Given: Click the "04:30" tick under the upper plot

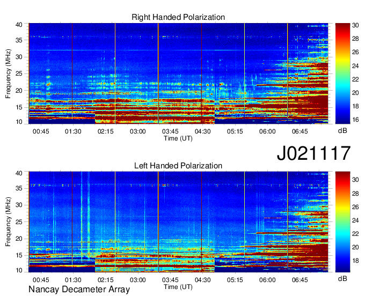Looking at the screenshot, I should [202, 131].
